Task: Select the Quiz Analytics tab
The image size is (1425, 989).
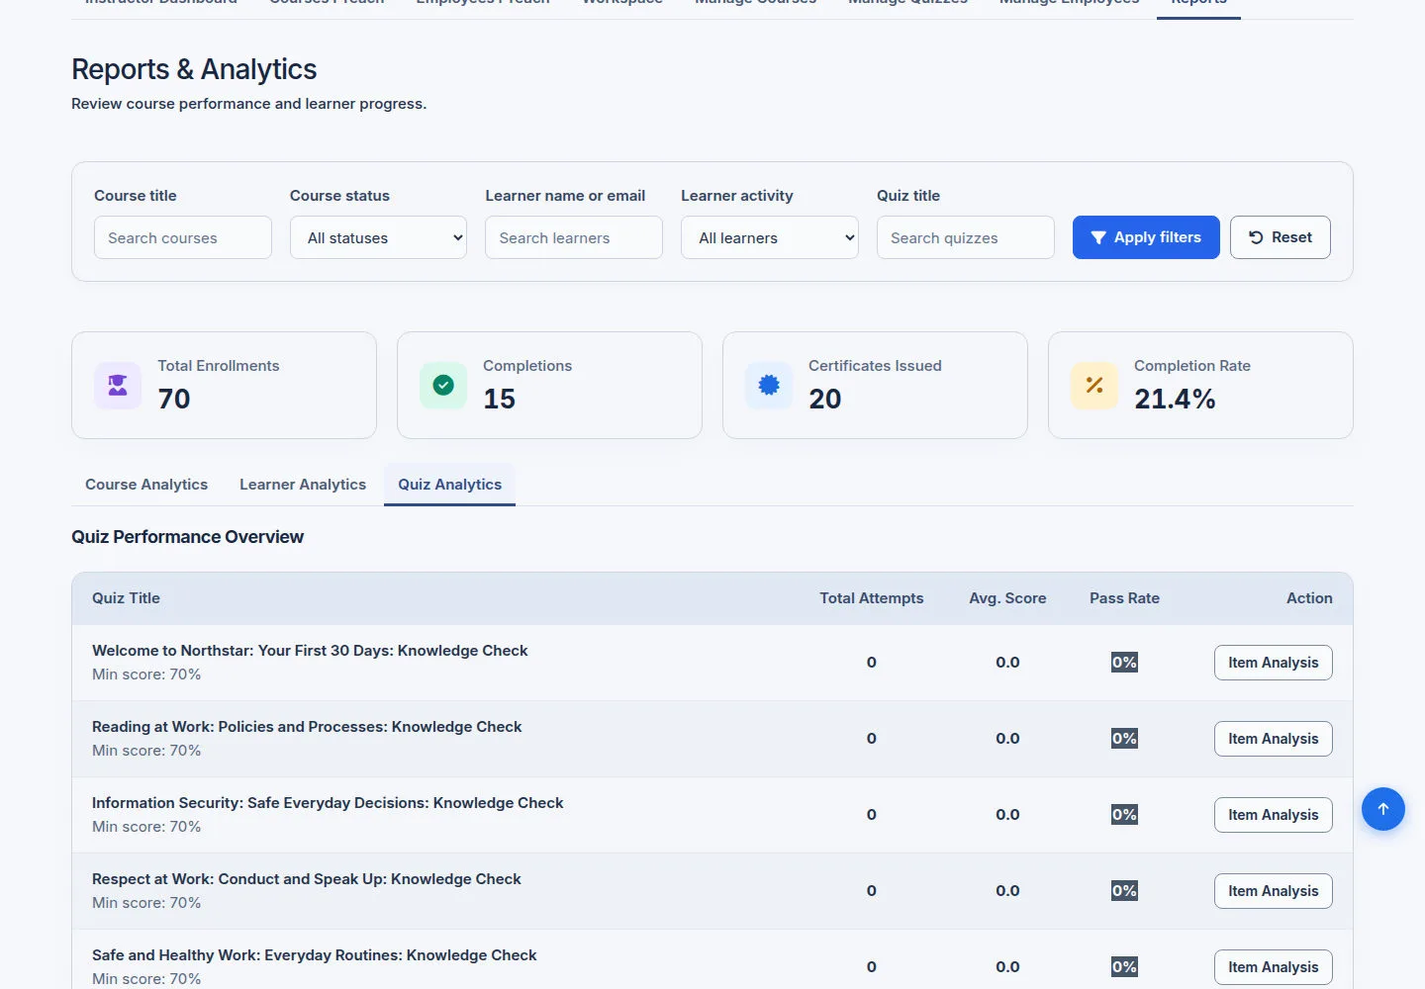Action: coord(450,485)
